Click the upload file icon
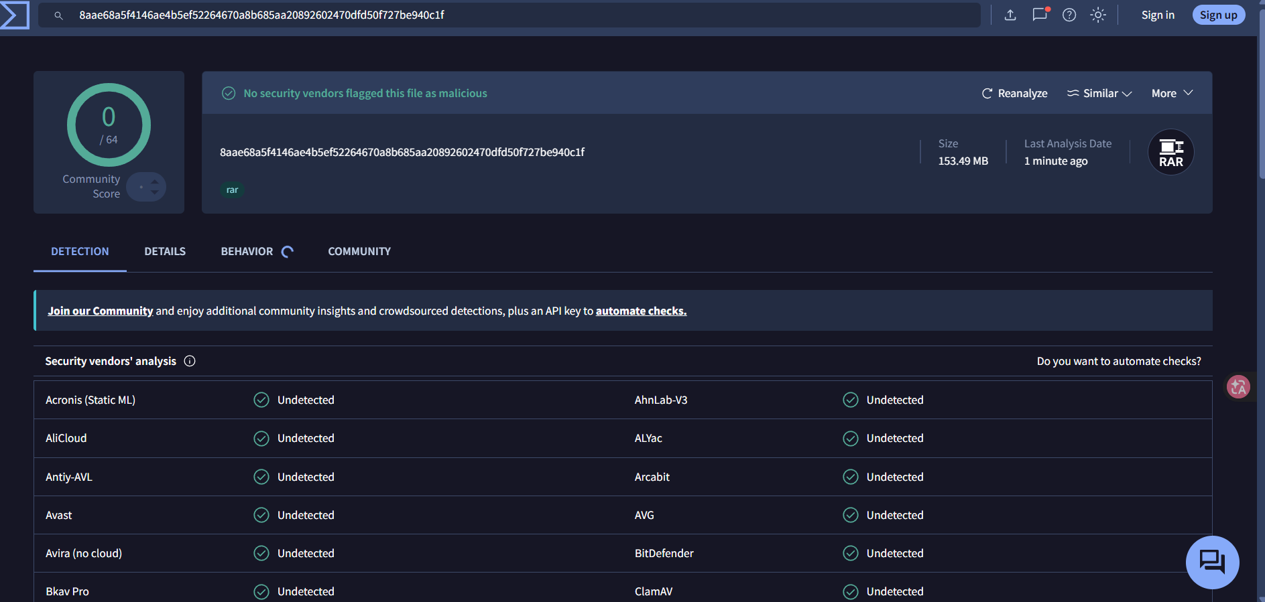This screenshot has height=602, width=1265. point(1010,15)
